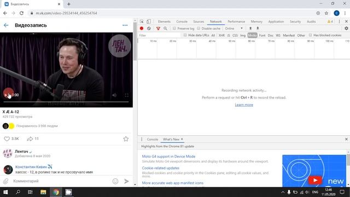Enable the Disable cache checkbox
Screen dimensions: 350x197
tap(199, 28)
